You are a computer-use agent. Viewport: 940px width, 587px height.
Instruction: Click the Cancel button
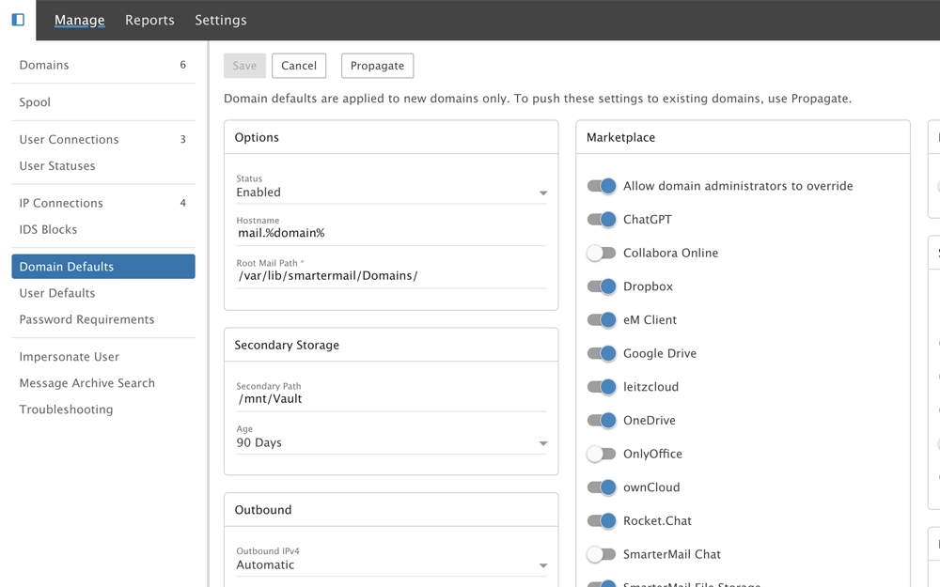pos(299,66)
